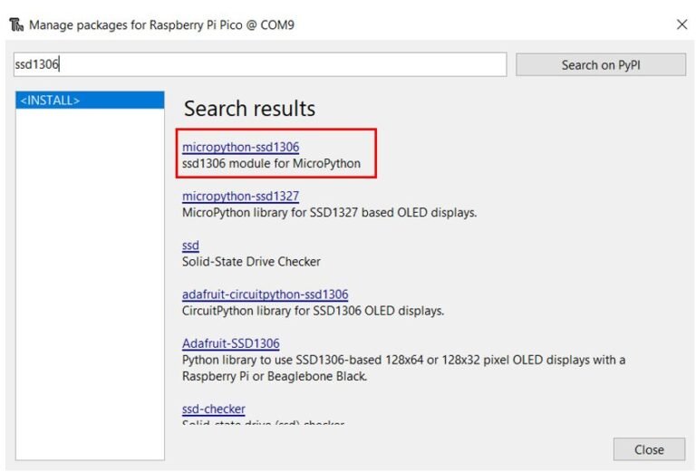Click the SSD1327 based OLED displays description

pos(329,213)
